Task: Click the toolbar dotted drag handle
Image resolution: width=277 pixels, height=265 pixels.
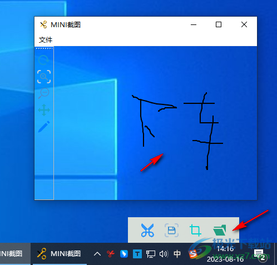Action: [x=44, y=48]
